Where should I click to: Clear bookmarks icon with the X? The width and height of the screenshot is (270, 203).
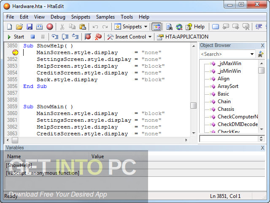(x=246, y=27)
